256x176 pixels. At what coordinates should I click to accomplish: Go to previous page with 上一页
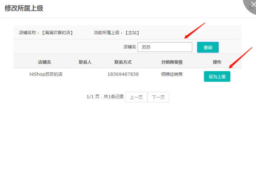click(136, 97)
